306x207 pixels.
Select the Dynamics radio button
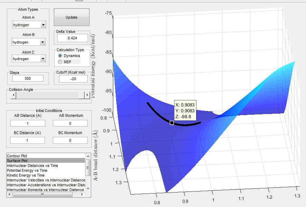[x=60, y=56]
